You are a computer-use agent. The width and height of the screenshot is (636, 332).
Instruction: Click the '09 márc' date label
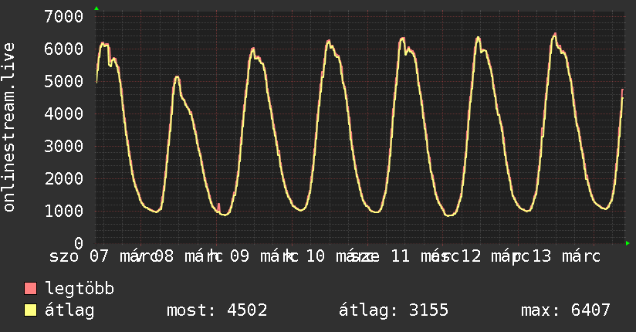(264, 256)
